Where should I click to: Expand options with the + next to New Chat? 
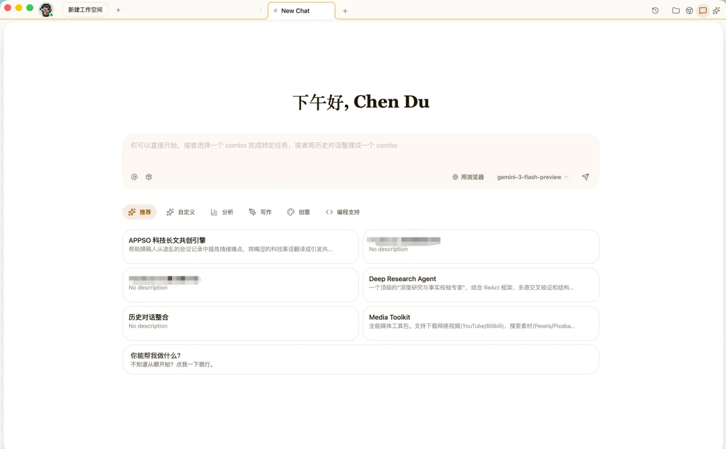click(345, 11)
